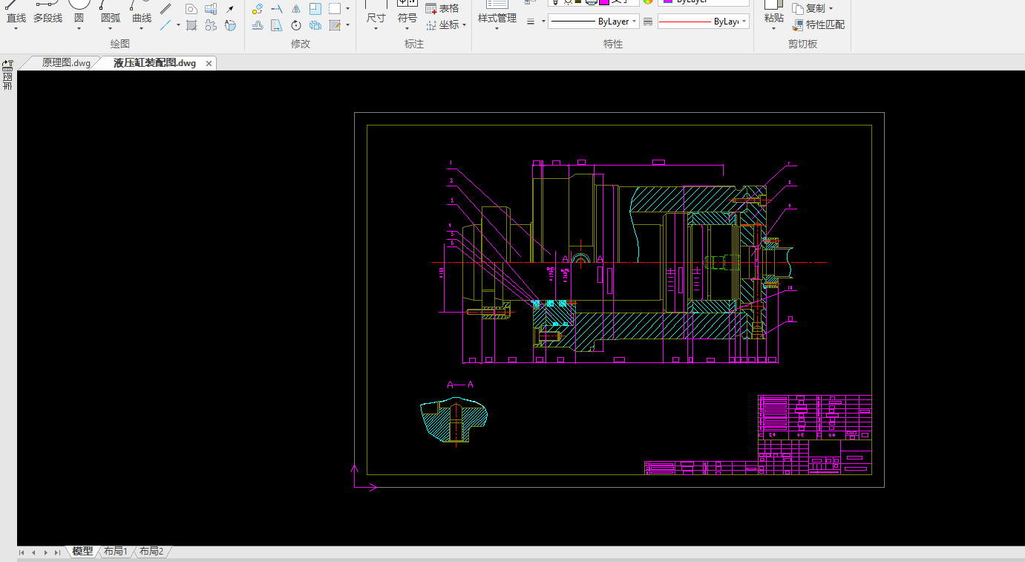
Task: Close the 液压缸装配图.dwg tab
Action: point(209,64)
